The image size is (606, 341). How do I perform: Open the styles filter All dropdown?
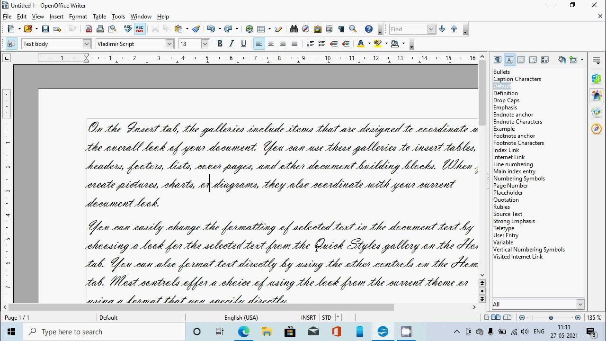click(x=580, y=304)
